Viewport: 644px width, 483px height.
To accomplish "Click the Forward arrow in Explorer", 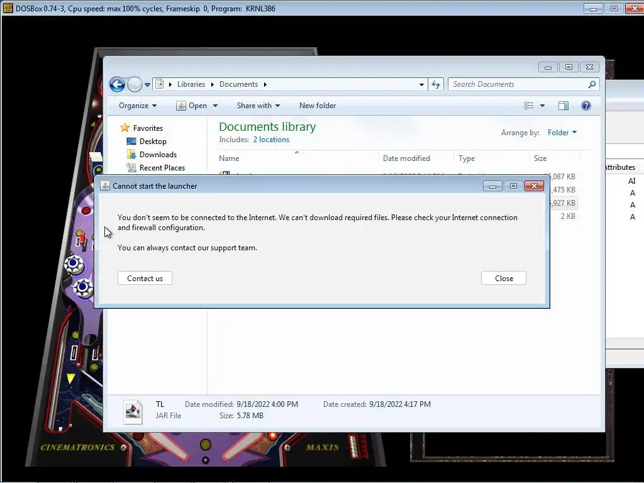I will coord(135,85).
